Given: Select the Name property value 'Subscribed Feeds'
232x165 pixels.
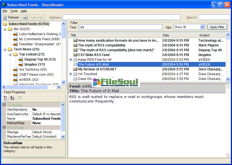Looking at the screenshot, I should click(x=46, y=119).
